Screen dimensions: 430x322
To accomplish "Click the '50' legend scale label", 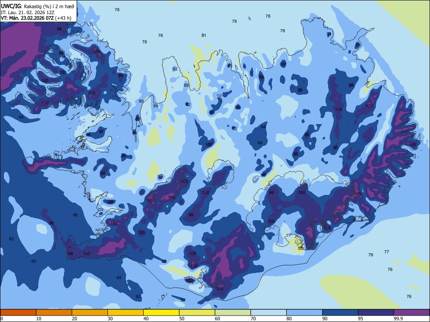I will coord(182,319).
